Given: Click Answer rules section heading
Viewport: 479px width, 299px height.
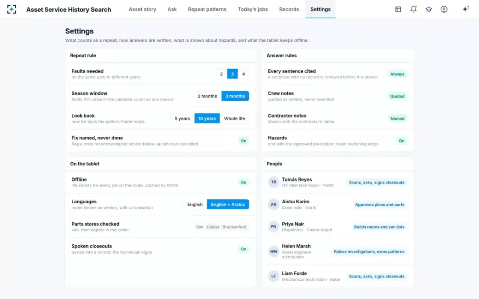Looking at the screenshot, I should tap(282, 55).
